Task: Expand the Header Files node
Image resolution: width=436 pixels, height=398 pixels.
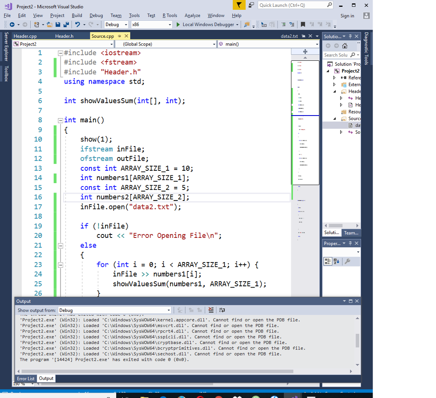Action: click(335, 91)
